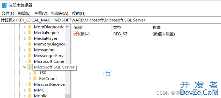Select the 160 folder icon
The height and width of the screenshot is (98, 221).
coord(35,73)
